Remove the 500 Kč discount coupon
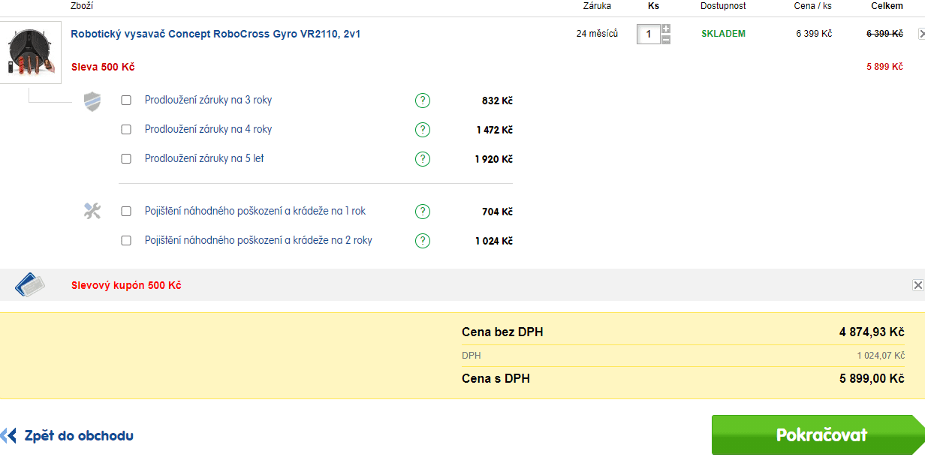Screen dimensions: 925x460 pos(917,285)
